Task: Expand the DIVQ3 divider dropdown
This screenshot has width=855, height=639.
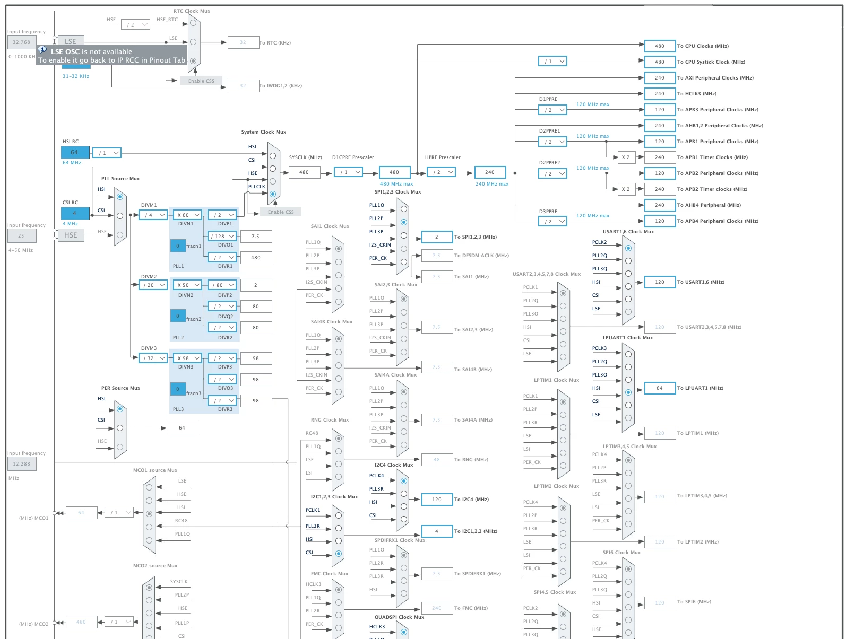Action: (222, 379)
